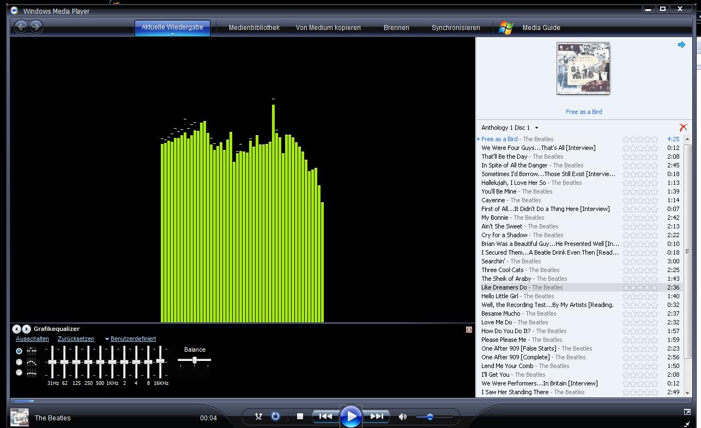The width and height of the screenshot is (701, 428).
Task: Go to the Synchronisieren tab
Action: click(456, 28)
